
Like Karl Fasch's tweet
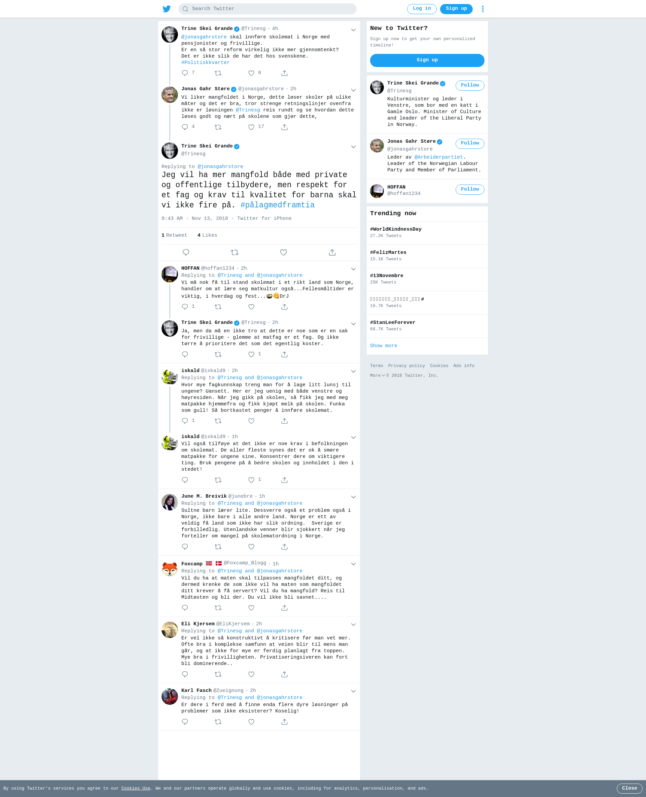pyautogui.click(x=252, y=722)
